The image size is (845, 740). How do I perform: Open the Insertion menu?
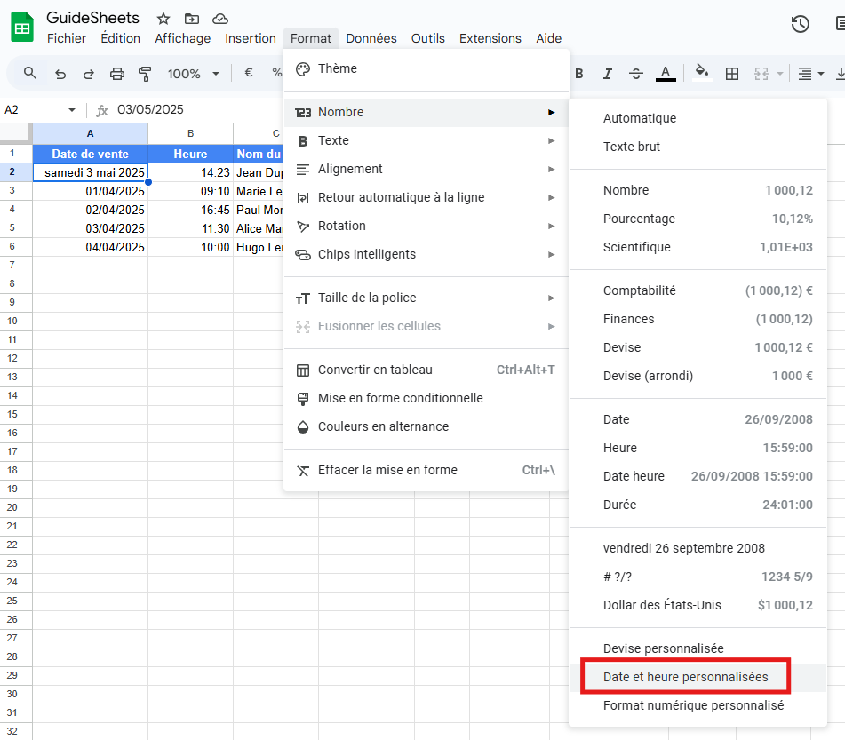point(250,38)
